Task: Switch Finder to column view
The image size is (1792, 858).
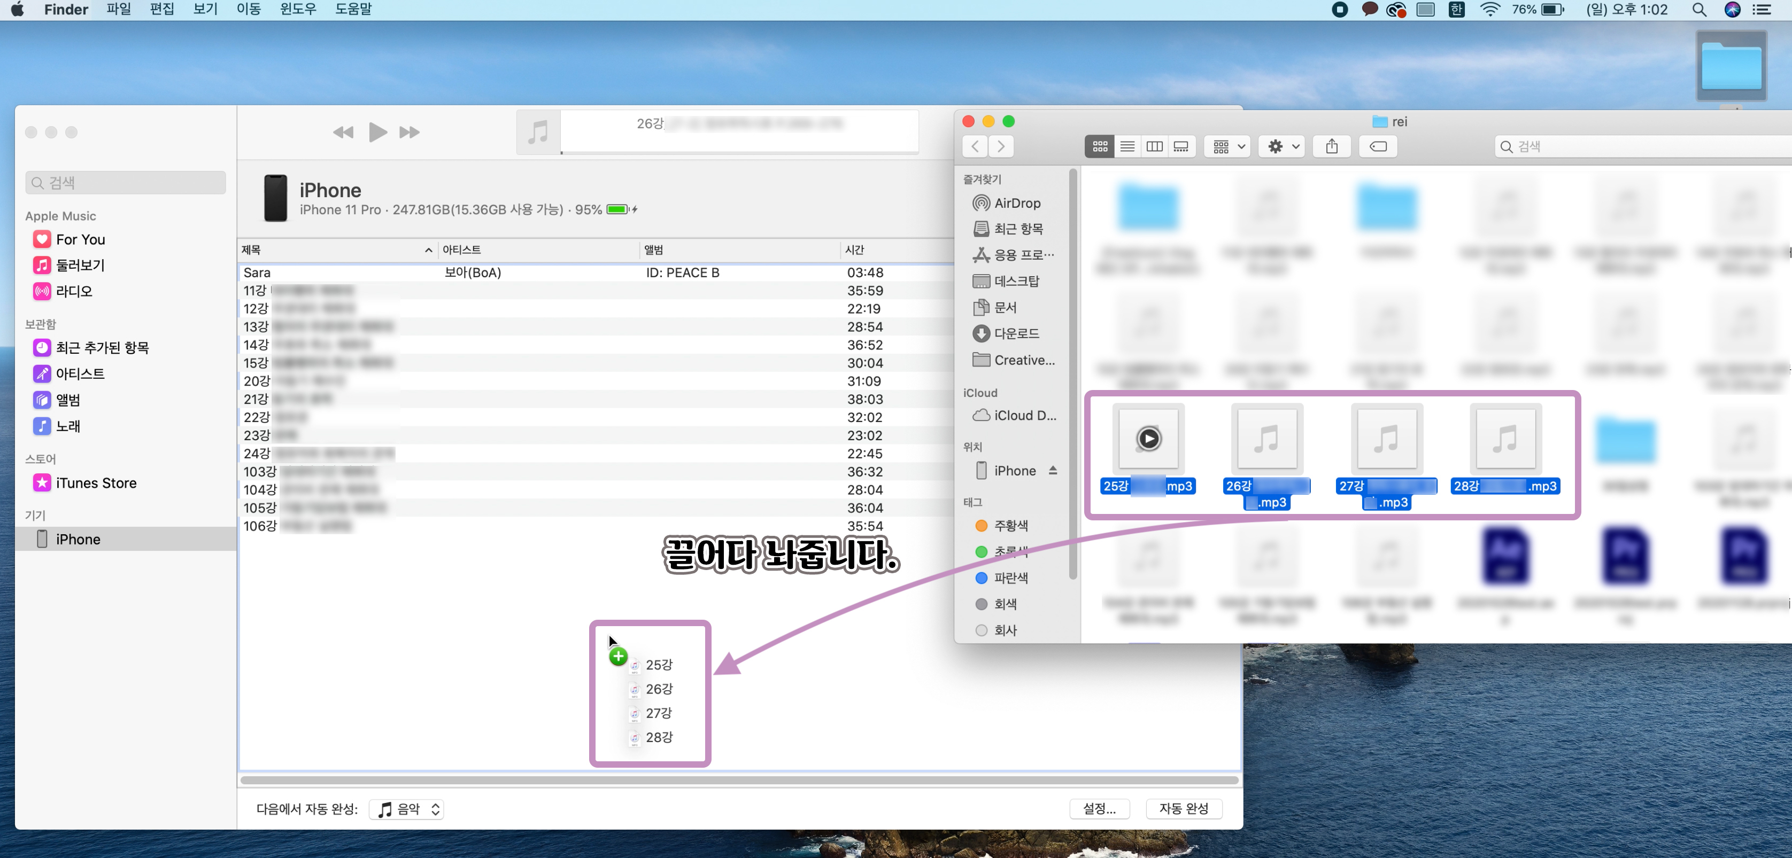Action: click(1154, 146)
